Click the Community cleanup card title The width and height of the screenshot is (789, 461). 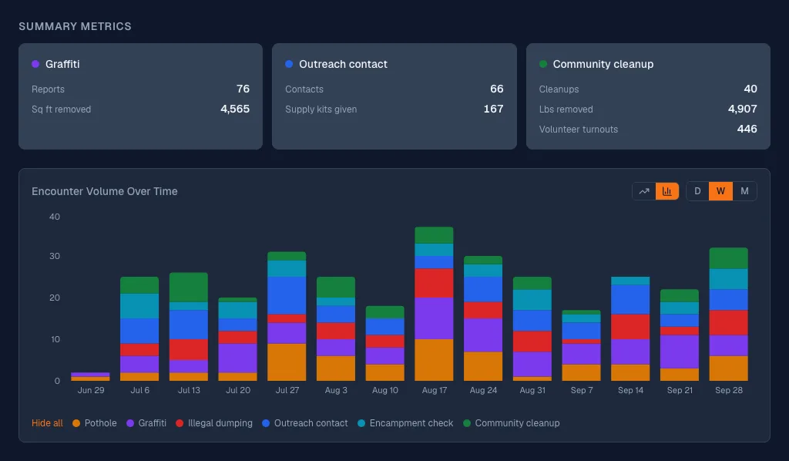(x=603, y=64)
